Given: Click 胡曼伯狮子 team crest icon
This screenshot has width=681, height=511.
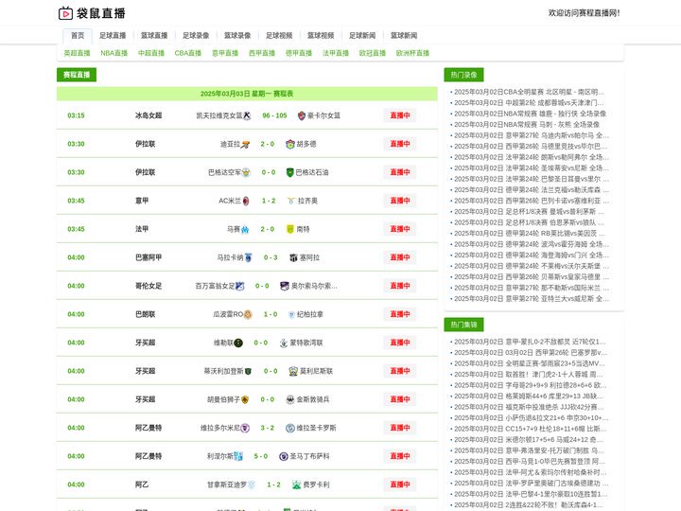Looking at the screenshot, I should [245, 399].
